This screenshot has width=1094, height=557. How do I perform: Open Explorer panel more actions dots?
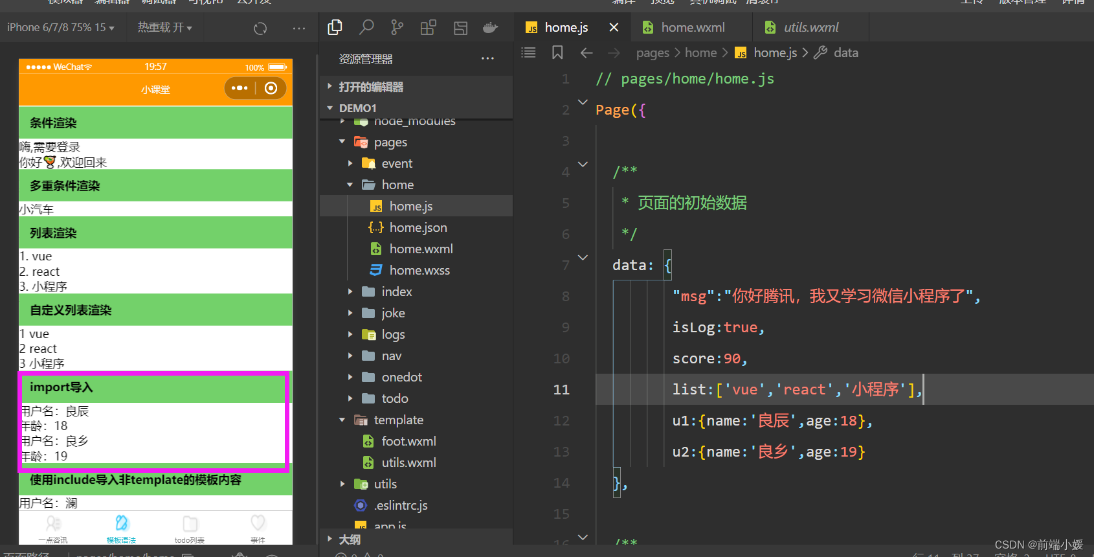[x=487, y=58]
